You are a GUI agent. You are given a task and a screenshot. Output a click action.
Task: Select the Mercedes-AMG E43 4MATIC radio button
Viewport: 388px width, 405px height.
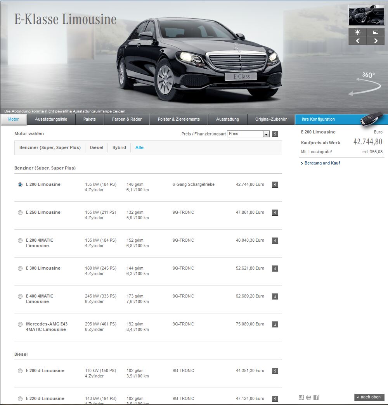[x=20, y=324]
